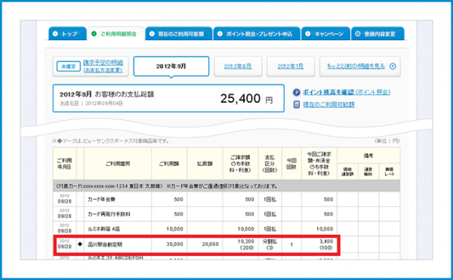Click 10,200 (200) billed amount

[246, 245]
